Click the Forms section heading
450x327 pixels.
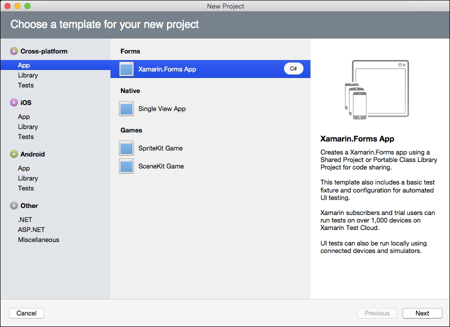[130, 51]
